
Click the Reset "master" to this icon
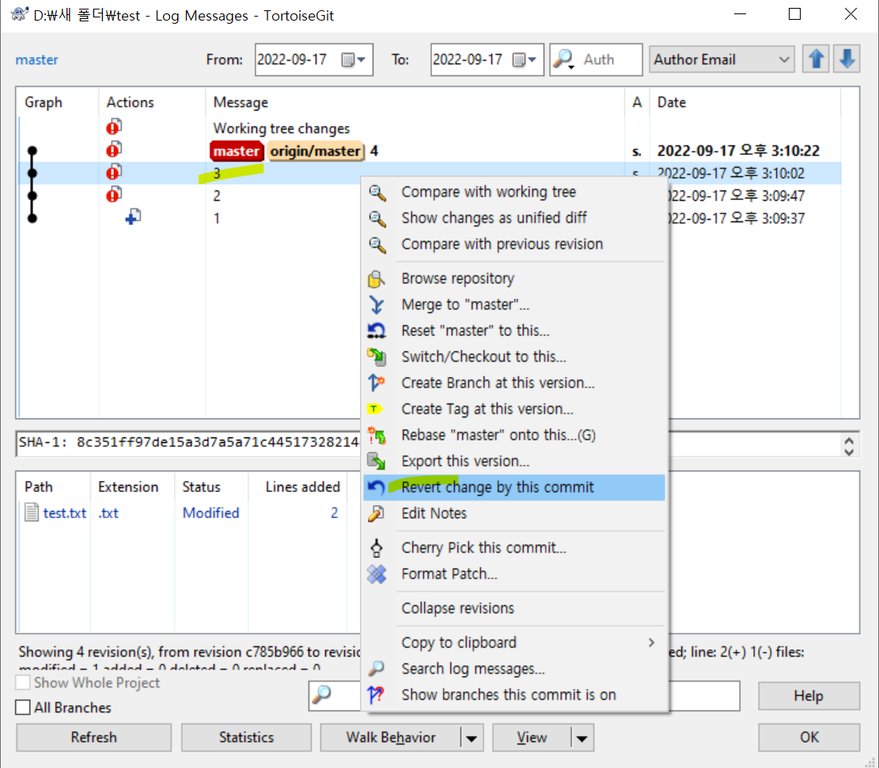pos(377,331)
